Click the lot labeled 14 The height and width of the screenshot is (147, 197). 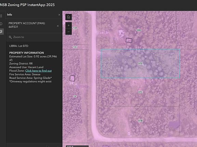75,96
